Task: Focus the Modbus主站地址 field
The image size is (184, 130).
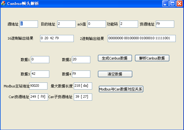Action: 39,86
